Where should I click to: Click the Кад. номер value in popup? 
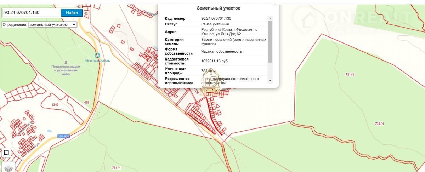[216, 18]
